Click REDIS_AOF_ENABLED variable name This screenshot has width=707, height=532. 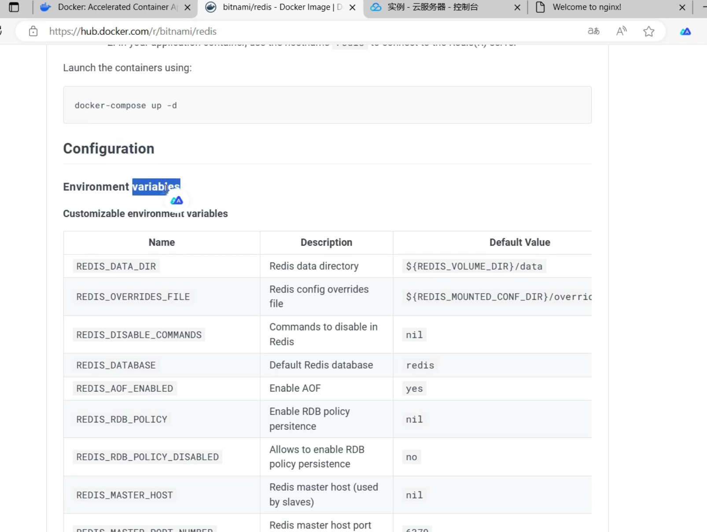125,388
